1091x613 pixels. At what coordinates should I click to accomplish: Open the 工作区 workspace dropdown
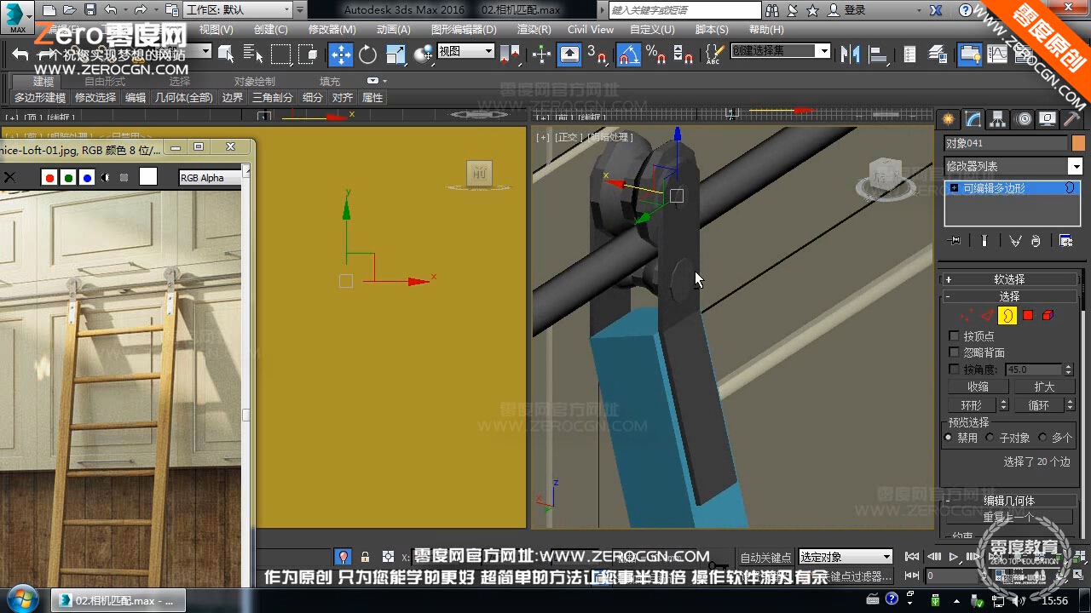click(237, 10)
